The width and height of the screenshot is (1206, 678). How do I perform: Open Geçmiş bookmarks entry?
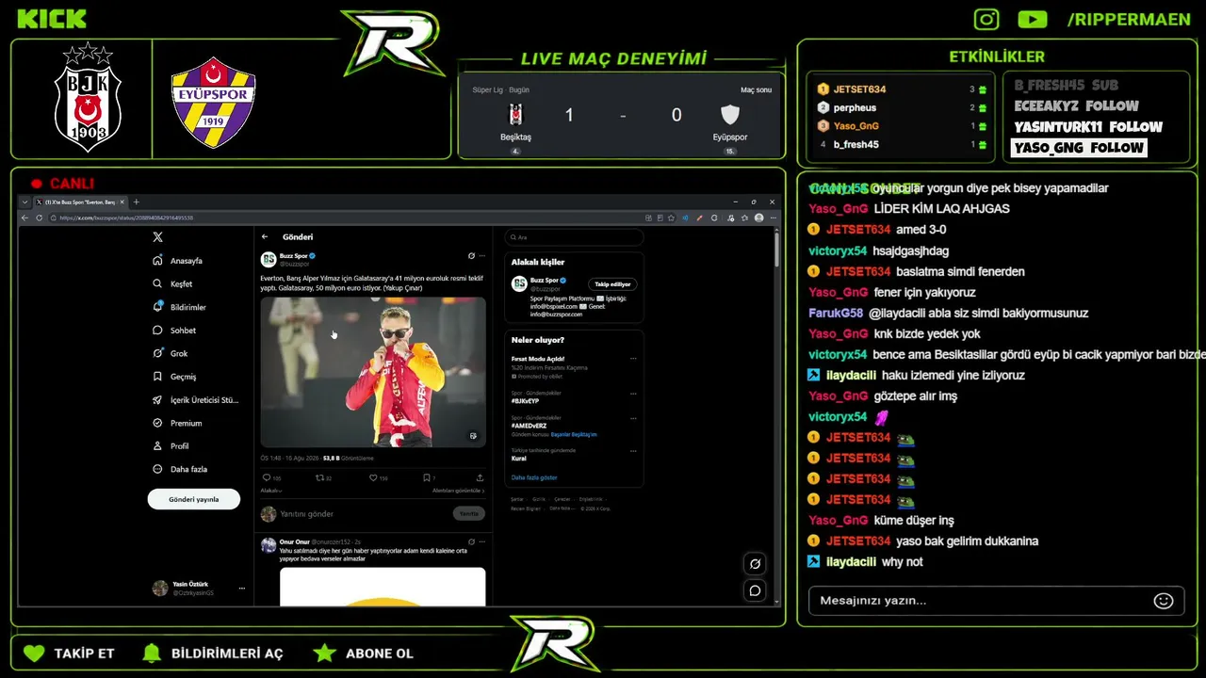tap(174, 377)
